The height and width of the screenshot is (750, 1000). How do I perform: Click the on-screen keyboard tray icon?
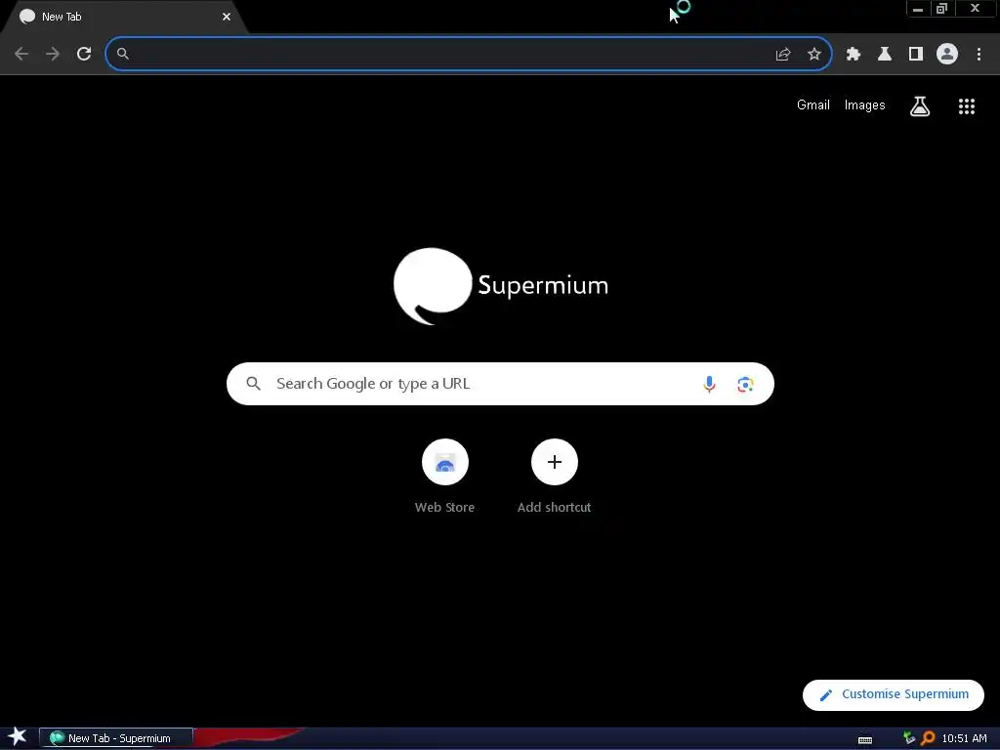pyautogui.click(x=865, y=739)
